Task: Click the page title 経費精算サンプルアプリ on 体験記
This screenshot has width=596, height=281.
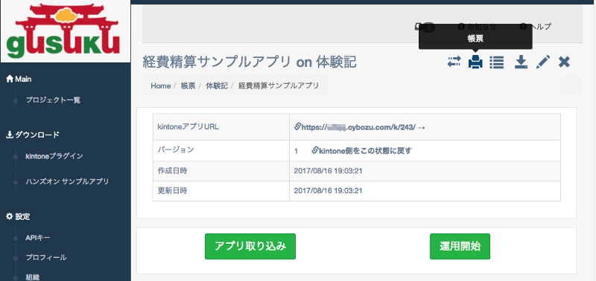Action: click(x=250, y=62)
